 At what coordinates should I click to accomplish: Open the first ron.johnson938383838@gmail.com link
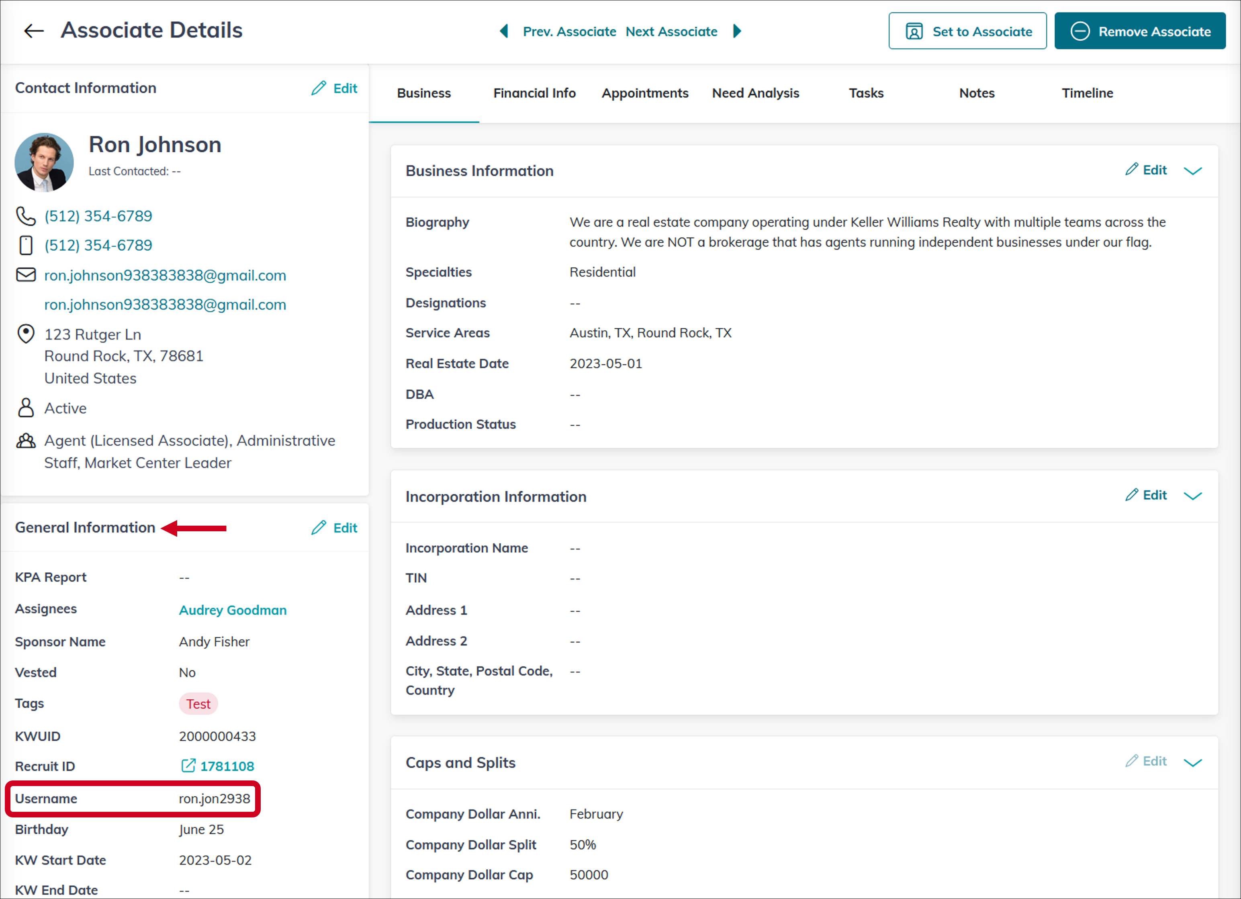(165, 275)
